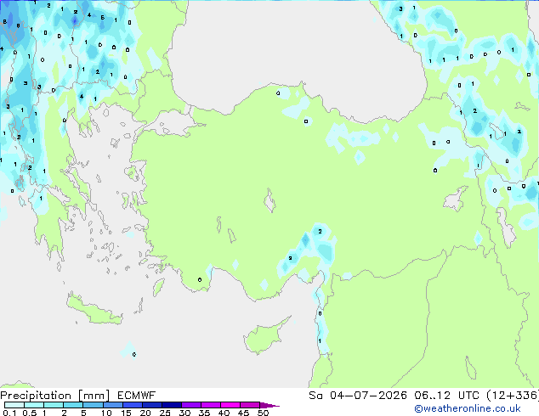The image size is (539, 416).
Task: Click the 1–2 mm legend color swatch
Action: pos(54,405)
